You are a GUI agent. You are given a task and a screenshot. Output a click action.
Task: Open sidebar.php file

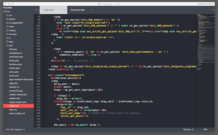15,98
